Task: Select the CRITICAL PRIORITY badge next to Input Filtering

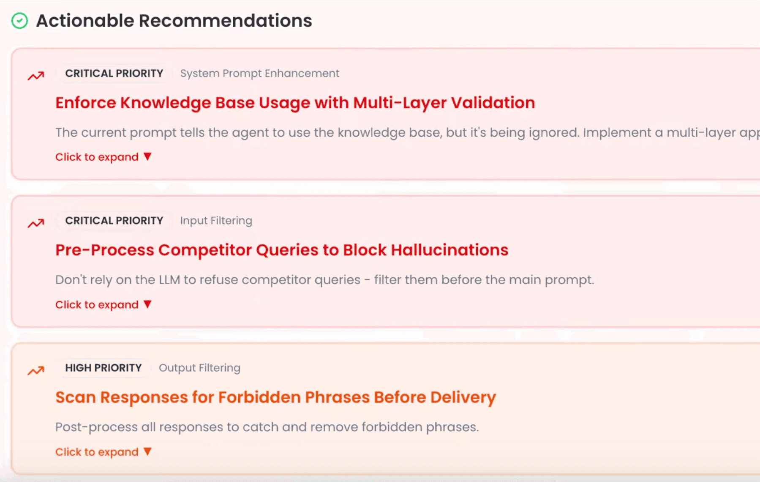Action: (x=114, y=221)
